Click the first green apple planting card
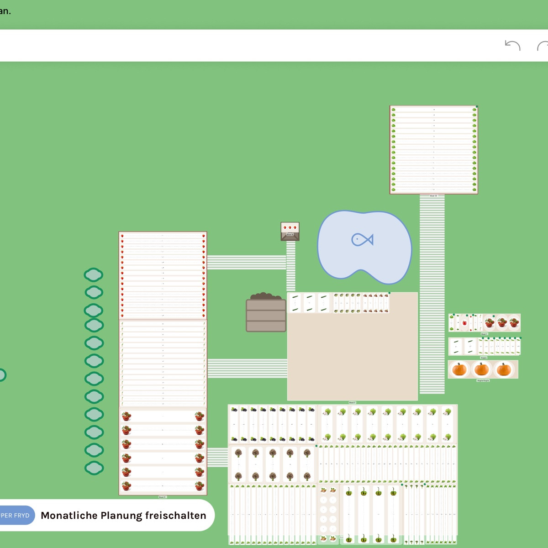This screenshot has height=548, width=548. tap(327, 424)
